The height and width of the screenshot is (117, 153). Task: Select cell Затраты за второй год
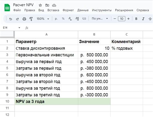coord(46,82)
